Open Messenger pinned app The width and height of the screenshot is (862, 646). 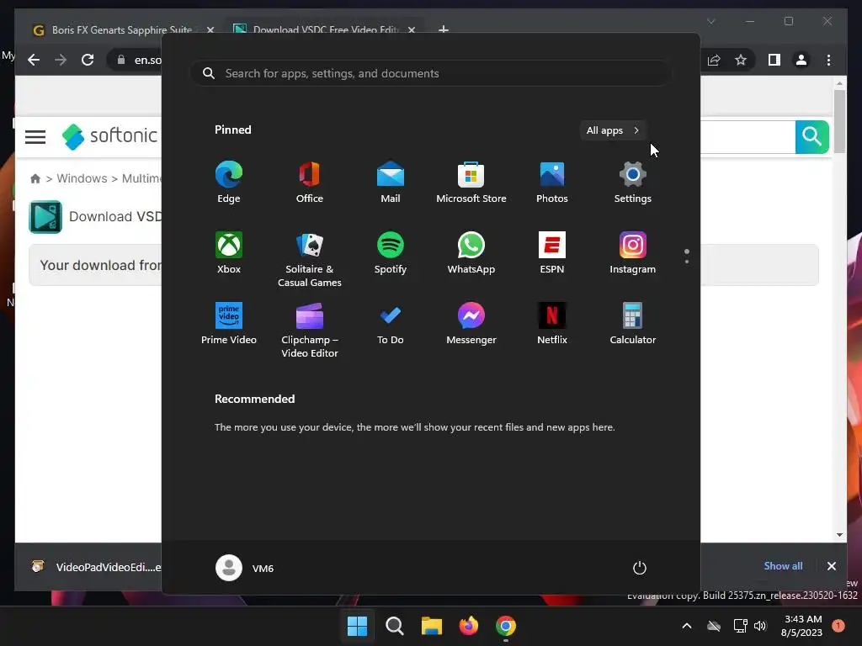click(x=471, y=324)
